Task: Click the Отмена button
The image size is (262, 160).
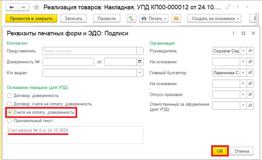Action: pyautogui.click(x=242, y=151)
